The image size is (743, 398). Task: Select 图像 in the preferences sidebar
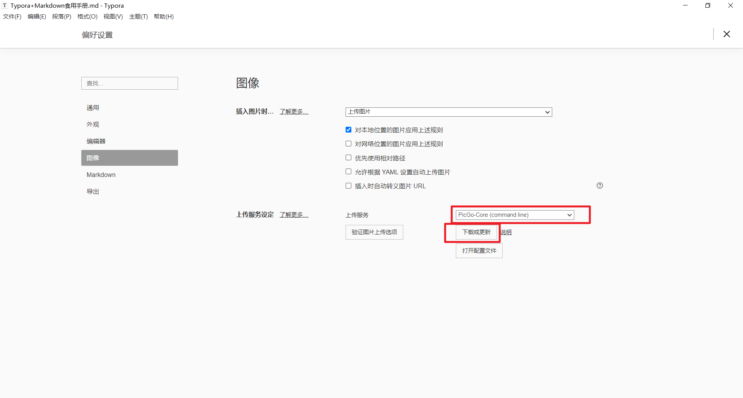(x=130, y=158)
